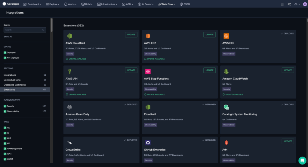Toggle the API tag checkbox
The width and height of the screenshot is (308, 167).
[x=5, y=144]
